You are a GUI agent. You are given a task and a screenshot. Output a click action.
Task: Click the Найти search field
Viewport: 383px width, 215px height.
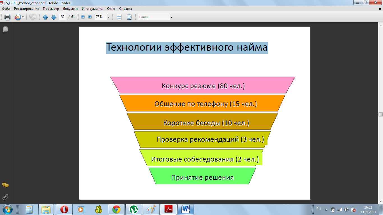pos(154,17)
